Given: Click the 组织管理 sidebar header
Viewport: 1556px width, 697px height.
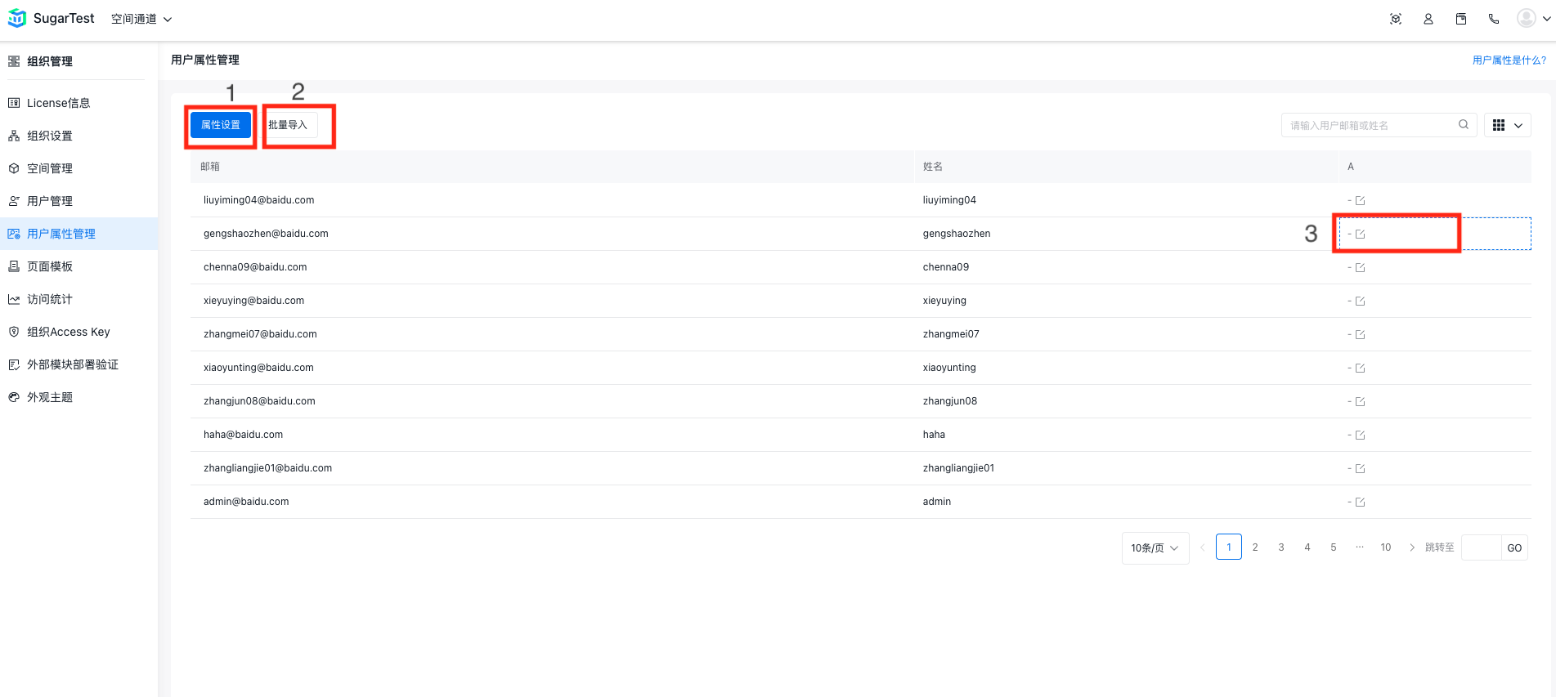Looking at the screenshot, I should coord(41,61).
